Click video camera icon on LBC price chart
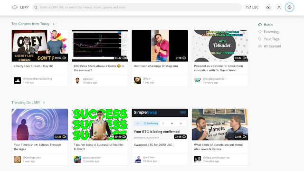This screenshot has height=171, width=304. [x=124, y=58]
